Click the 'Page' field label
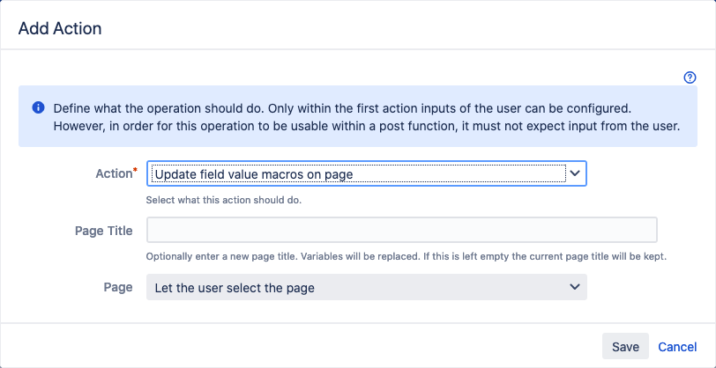 coord(118,287)
